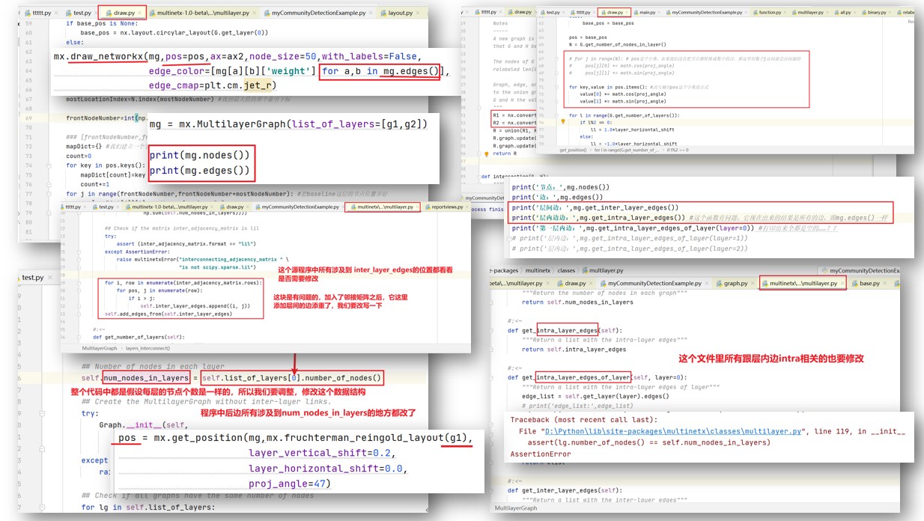The width and height of the screenshot is (924, 521).
Task: Open the MultilayerGraph breadcrumb dropdown
Action: [x=516, y=510]
